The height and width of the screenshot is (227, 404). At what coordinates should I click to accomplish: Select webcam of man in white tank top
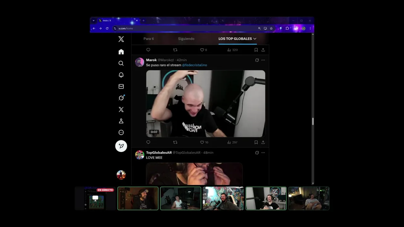click(181, 198)
